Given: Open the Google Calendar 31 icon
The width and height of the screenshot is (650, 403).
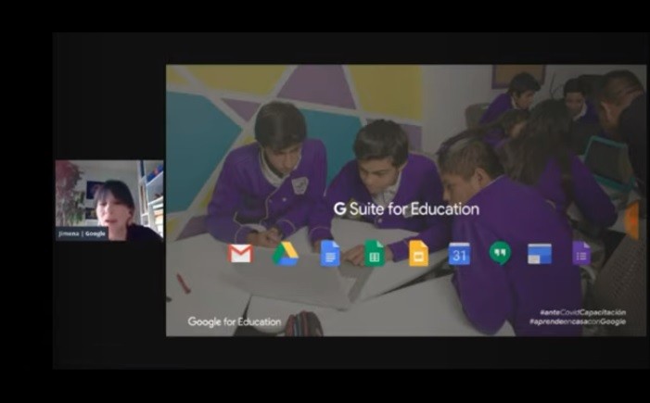Looking at the screenshot, I should pyautogui.click(x=459, y=253).
